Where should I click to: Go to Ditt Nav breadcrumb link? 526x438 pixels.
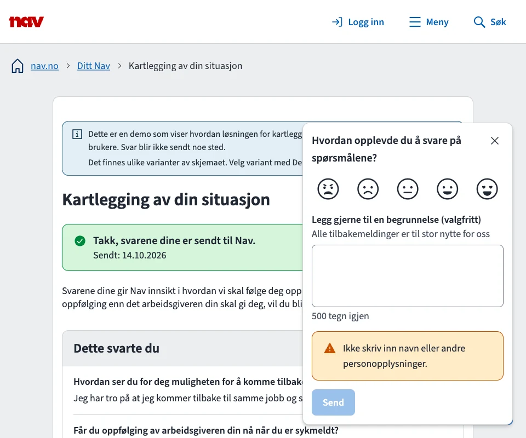tap(94, 66)
